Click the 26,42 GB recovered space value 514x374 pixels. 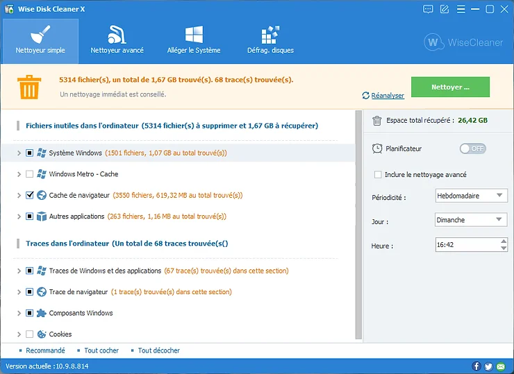point(473,121)
